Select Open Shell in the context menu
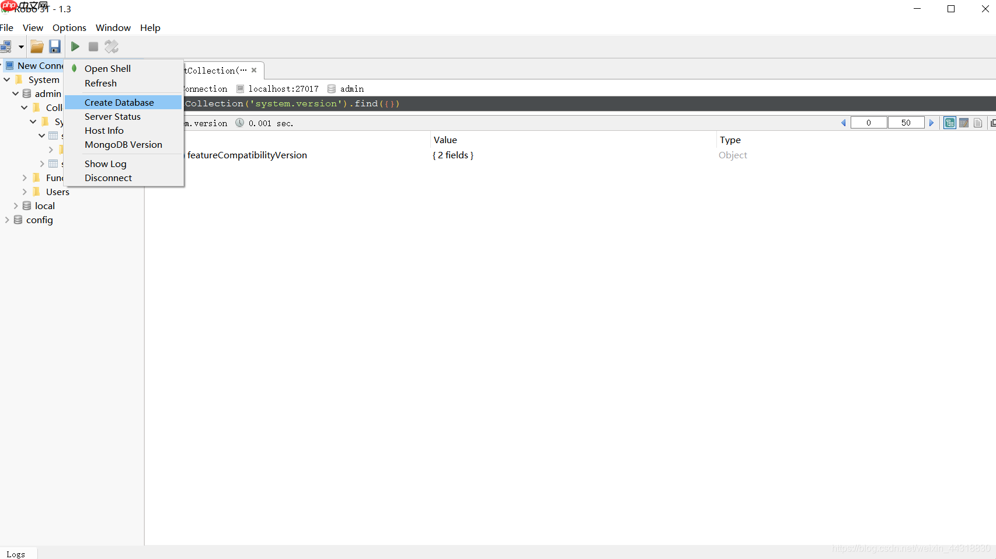This screenshot has width=996, height=559. pyautogui.click(x=107, y=68)
